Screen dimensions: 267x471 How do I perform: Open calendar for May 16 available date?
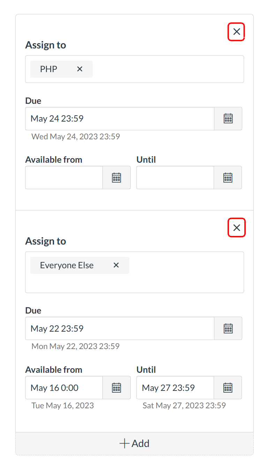click(116, 387)
